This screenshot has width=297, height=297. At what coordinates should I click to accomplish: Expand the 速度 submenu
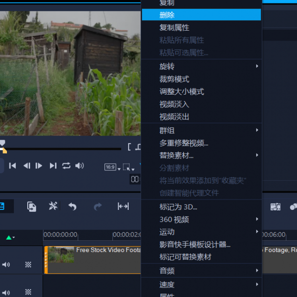pos(201,284)
